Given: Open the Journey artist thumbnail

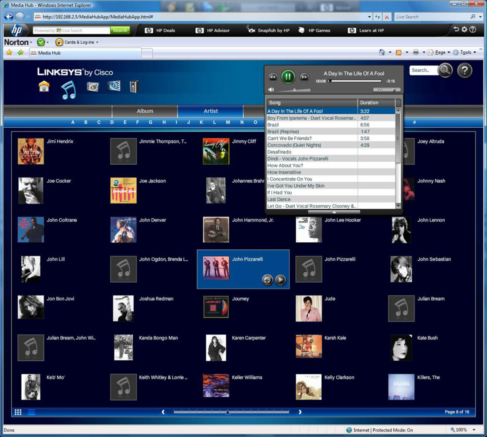Looking at the screenshot, I should click(216, 307).
